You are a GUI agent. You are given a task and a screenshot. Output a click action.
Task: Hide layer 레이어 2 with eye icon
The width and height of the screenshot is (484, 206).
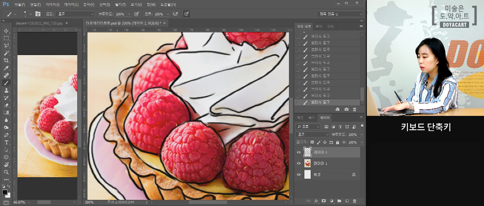(x=299, y=152)
